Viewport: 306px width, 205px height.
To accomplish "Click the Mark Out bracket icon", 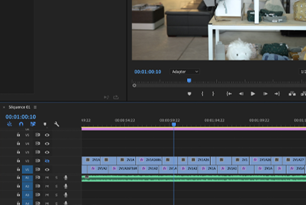I will (x=213, y=94).
